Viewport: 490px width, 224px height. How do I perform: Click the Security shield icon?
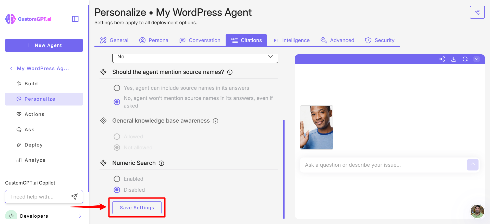tap(368, 40)
